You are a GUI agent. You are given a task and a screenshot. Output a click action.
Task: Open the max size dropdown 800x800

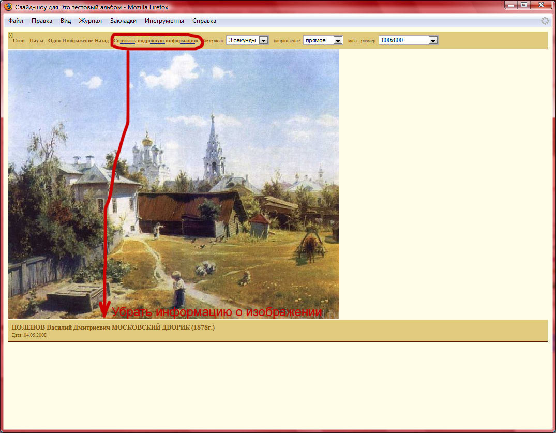tap(408, 40)
